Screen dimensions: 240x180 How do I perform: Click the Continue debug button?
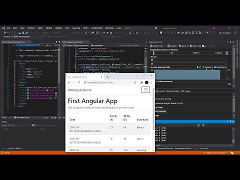tap(77, 32)
